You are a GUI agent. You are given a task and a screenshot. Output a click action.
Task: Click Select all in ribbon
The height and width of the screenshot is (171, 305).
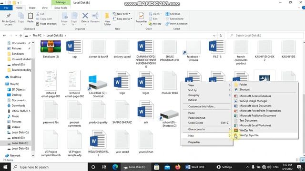(173, 14)
